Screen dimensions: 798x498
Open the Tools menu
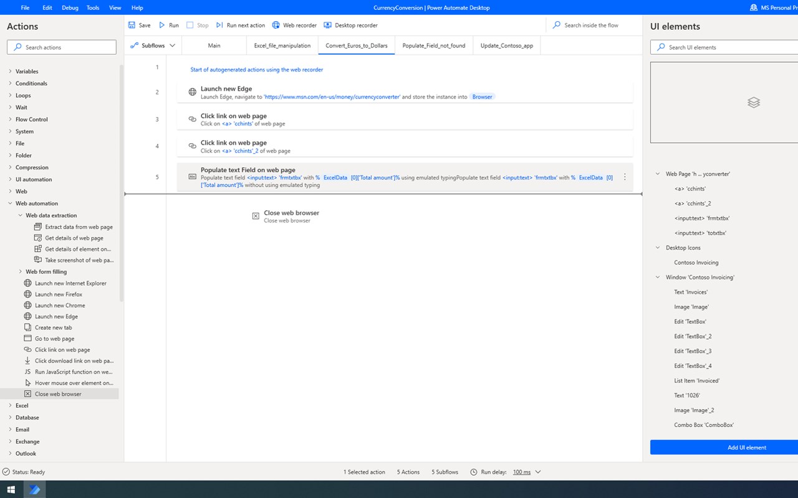[x=93, y=7]
